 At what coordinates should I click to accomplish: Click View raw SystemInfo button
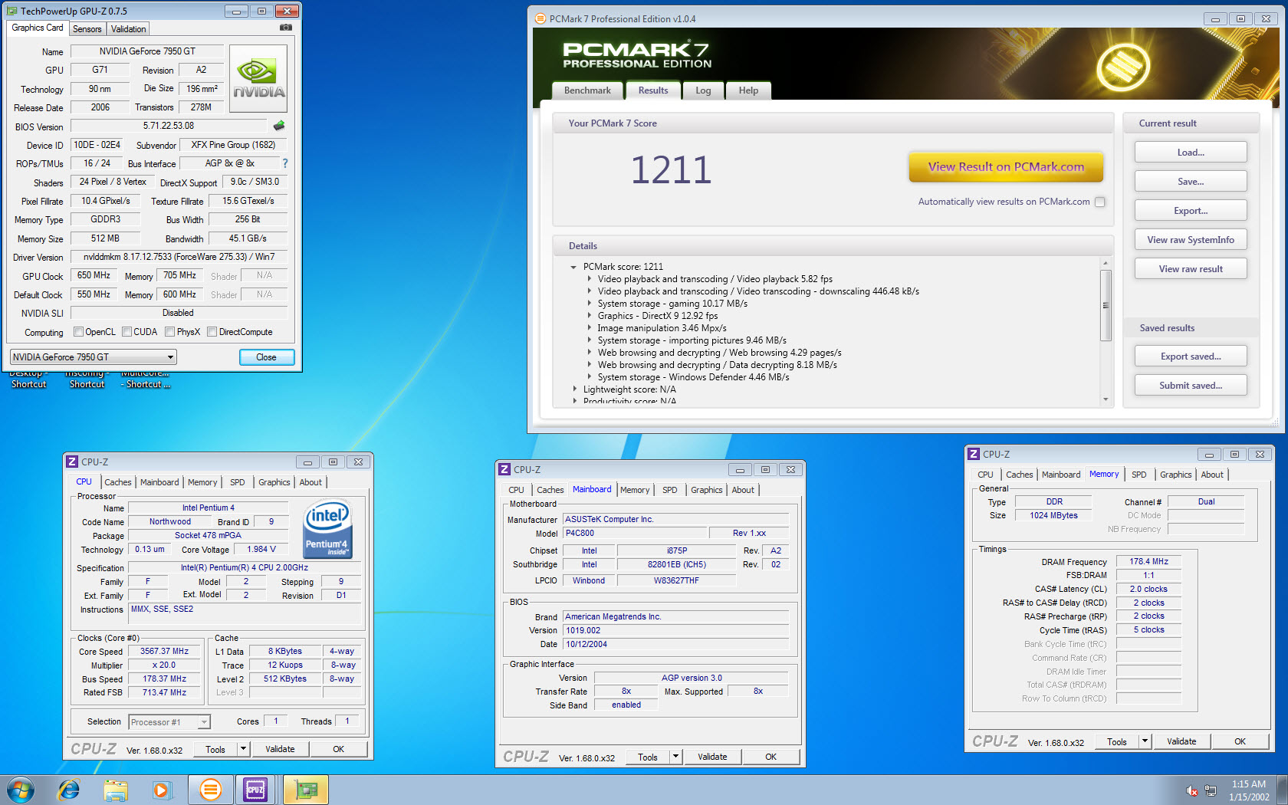pos(1191,240)
